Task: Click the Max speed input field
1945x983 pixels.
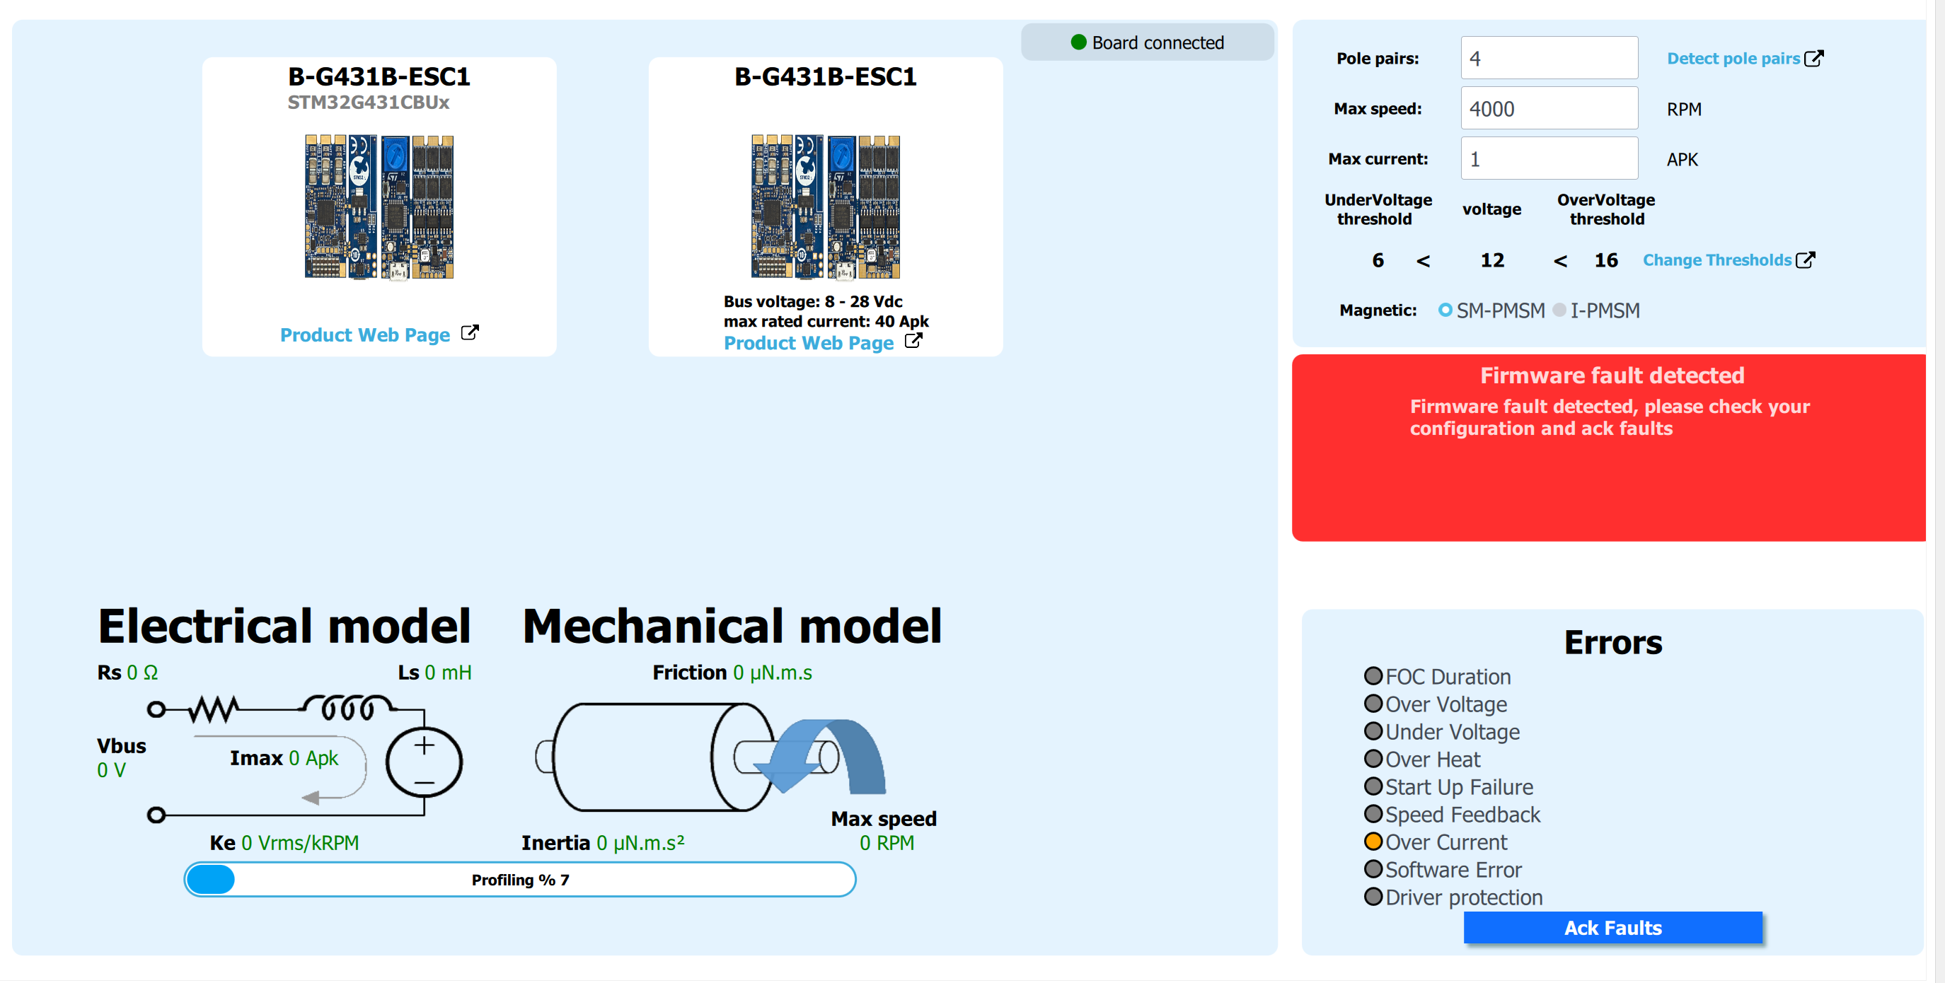Action: click(x=1549, y=108)
